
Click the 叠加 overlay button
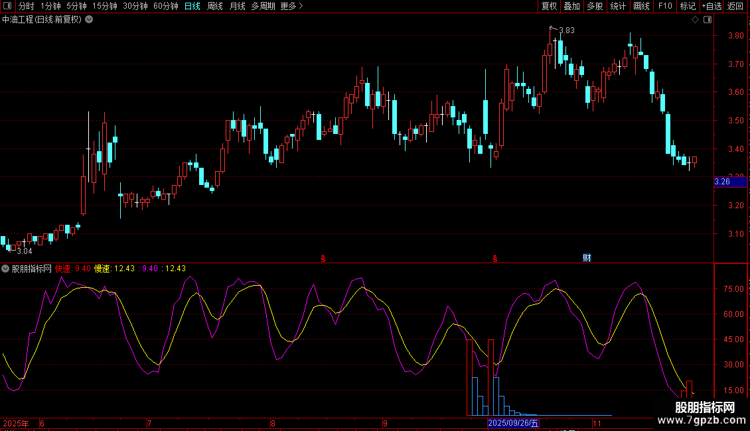point(571,6)
